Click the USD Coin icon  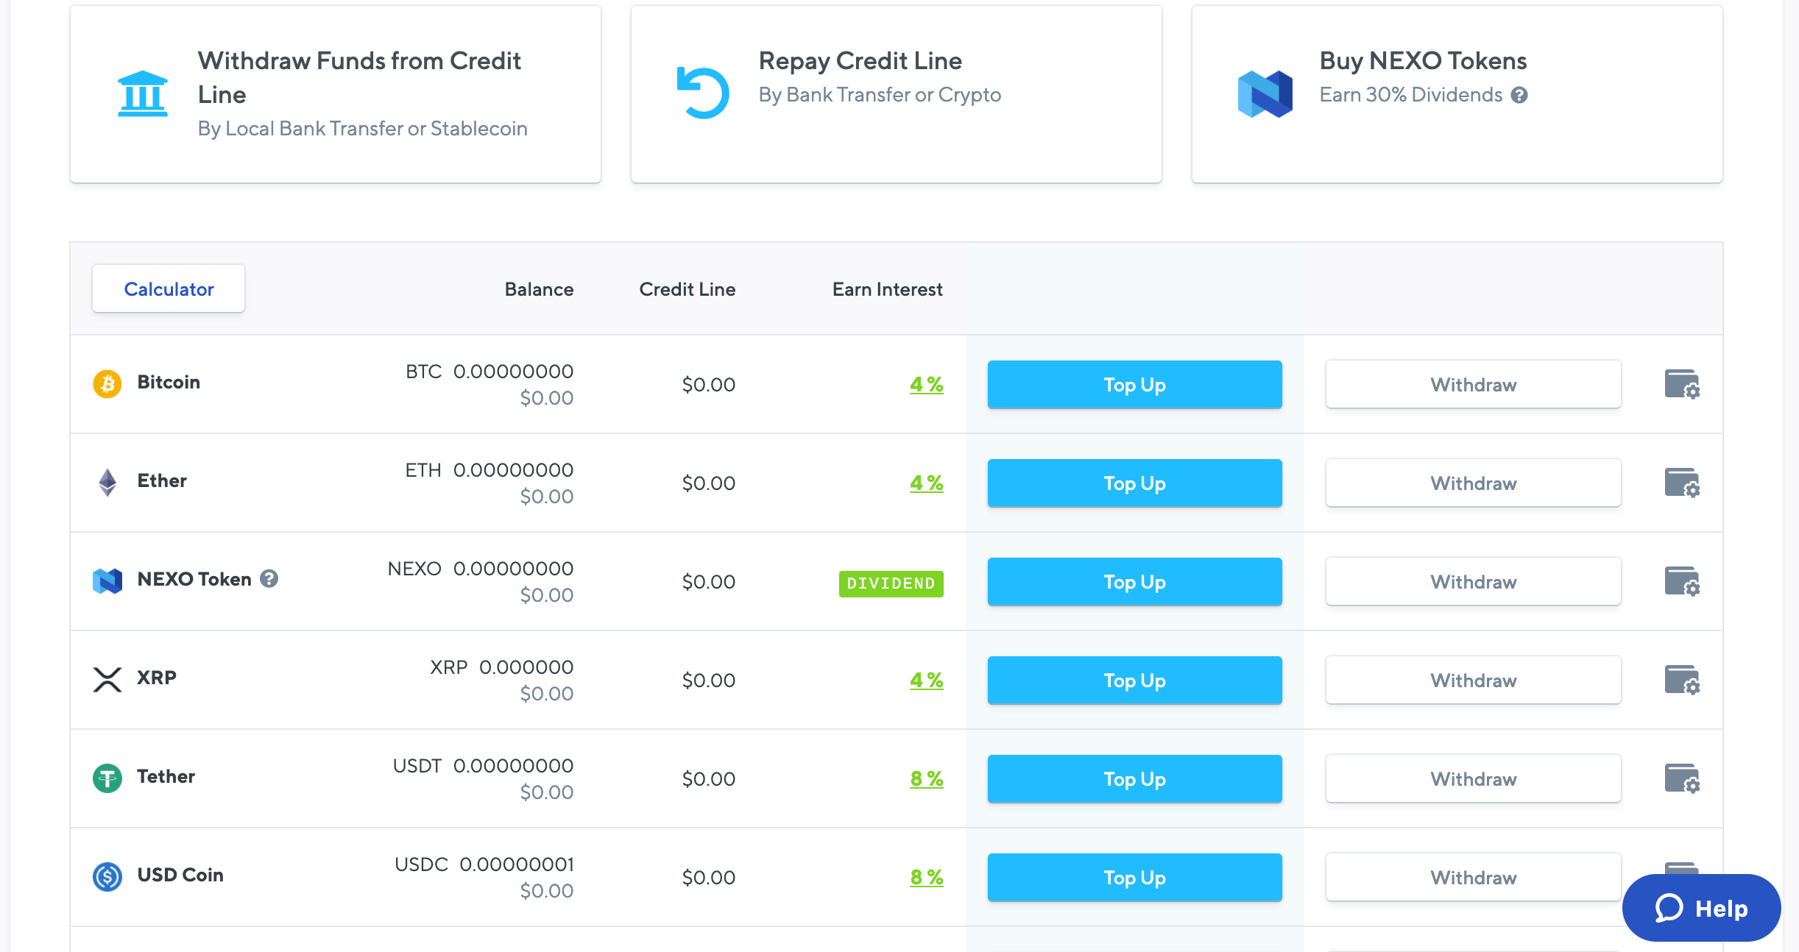[107, 876]
